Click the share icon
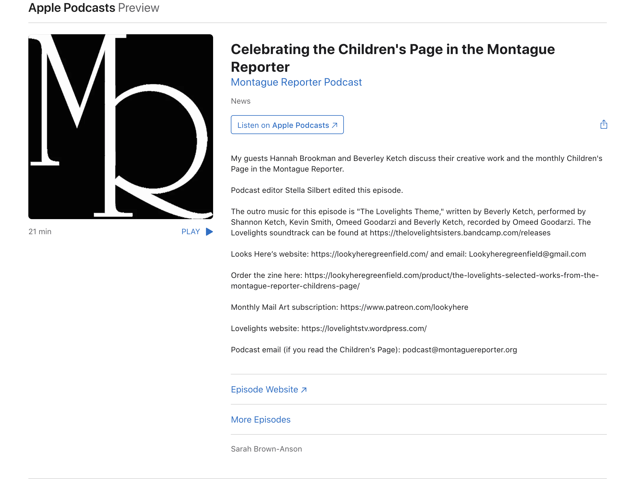This screenshot has height=479, width=634. click(604, 124)
